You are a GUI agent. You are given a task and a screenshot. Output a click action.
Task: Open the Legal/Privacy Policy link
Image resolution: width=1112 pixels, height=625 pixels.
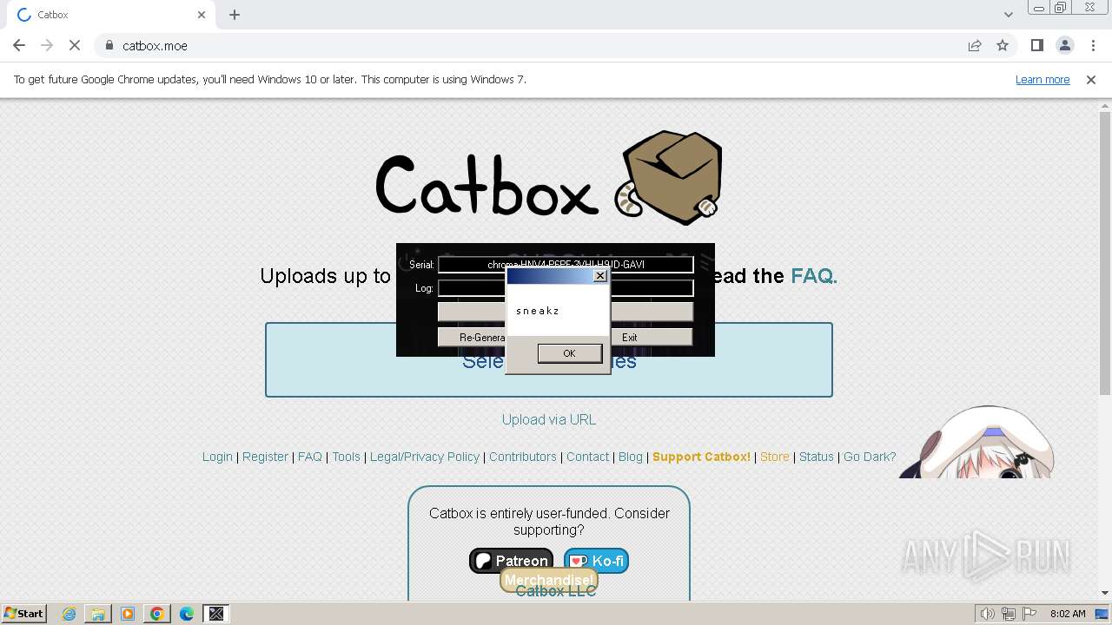[x=425, y=457]
